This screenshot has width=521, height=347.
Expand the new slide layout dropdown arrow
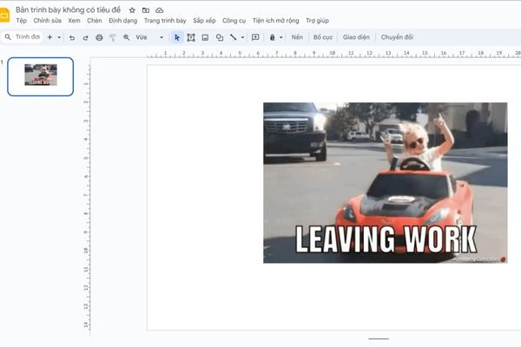tap(59, 37)
